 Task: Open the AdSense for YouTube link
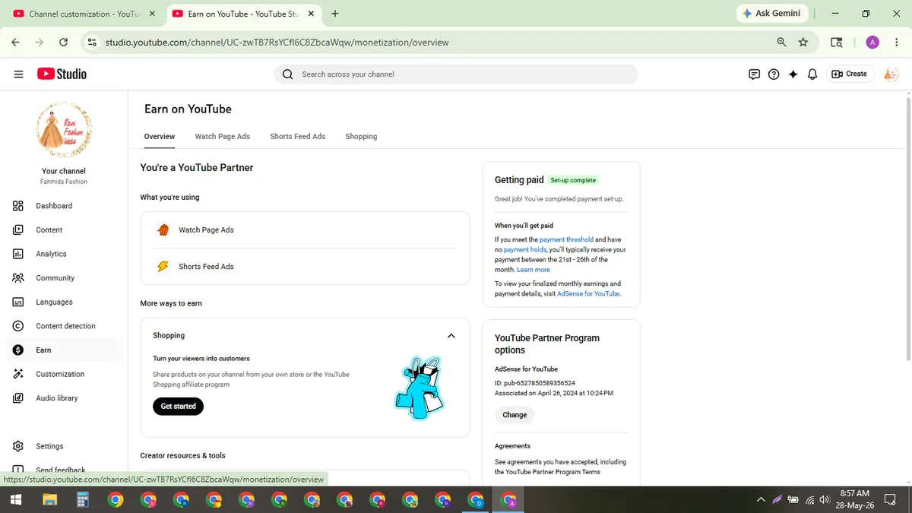pos(588,293)
